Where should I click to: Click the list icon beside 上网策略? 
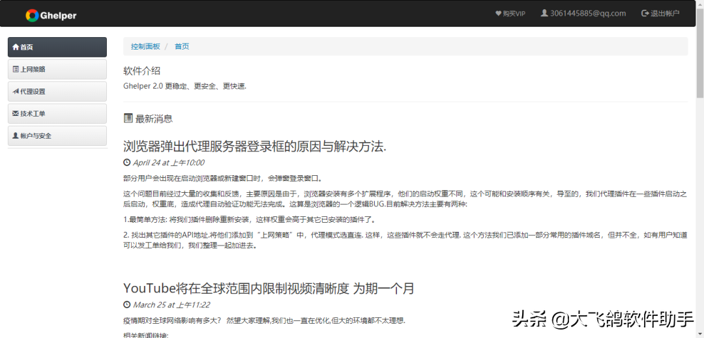pos(16,69)
